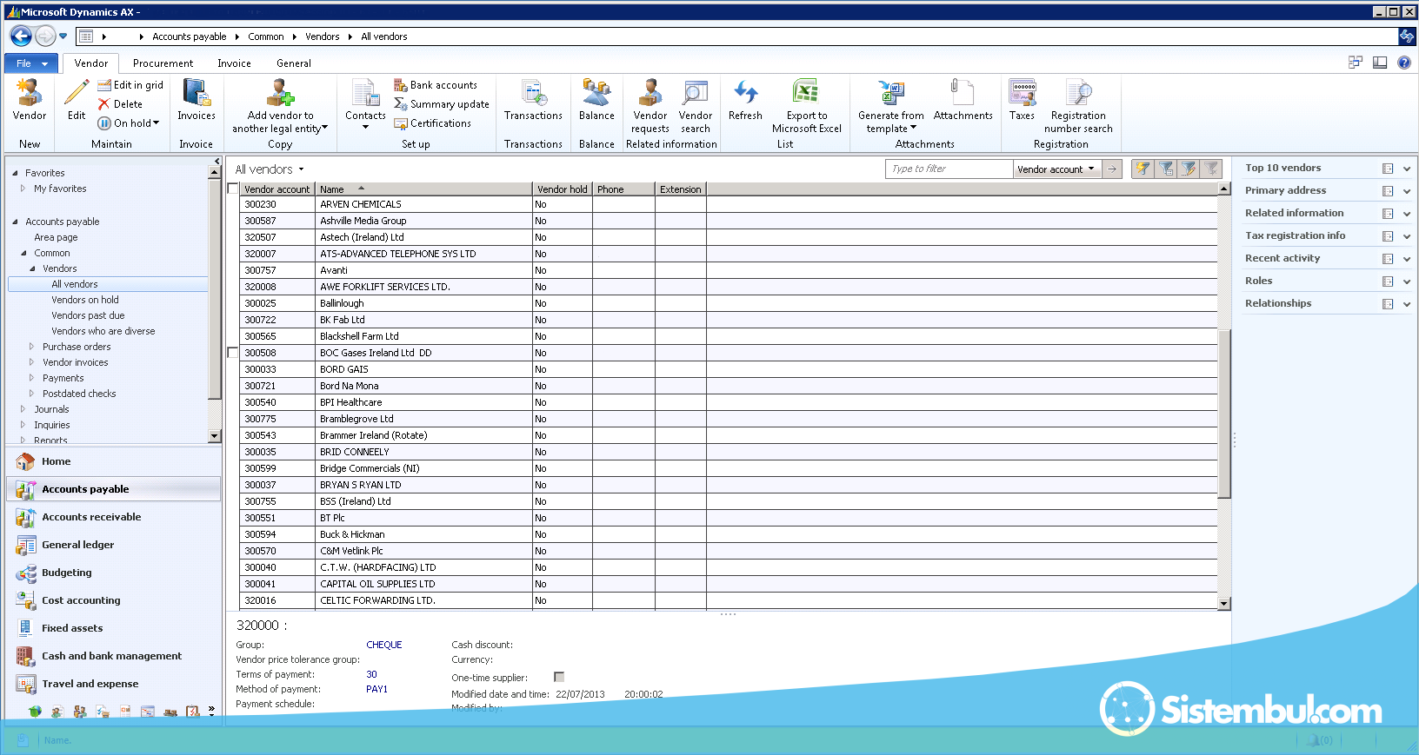Viewport: 1419px width, 755px height.
Task: Go to Home in navigation pane
Action: [56, 461]
